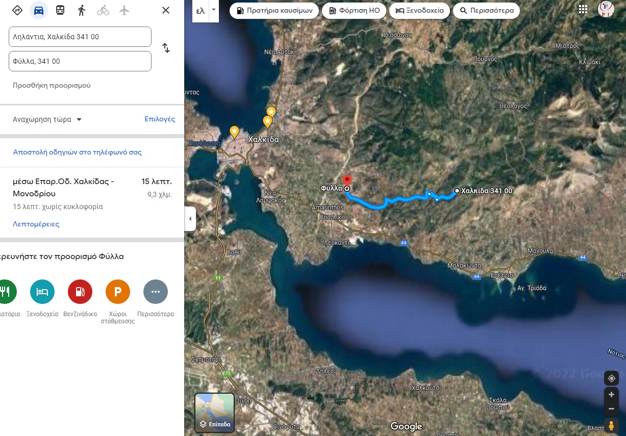
Task: Click the Χαλκούτσι map label
Action: click(426, 388)
